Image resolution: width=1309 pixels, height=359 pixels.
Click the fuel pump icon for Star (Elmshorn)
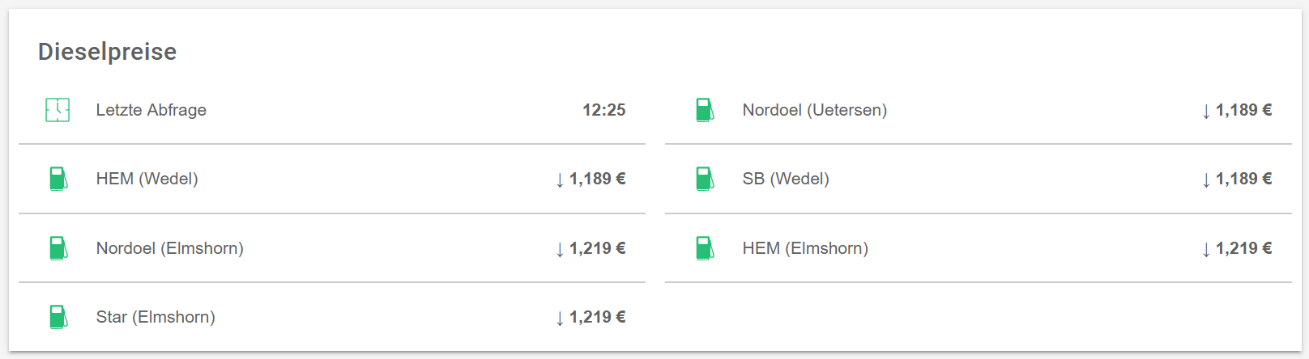[x=58, y=317]
